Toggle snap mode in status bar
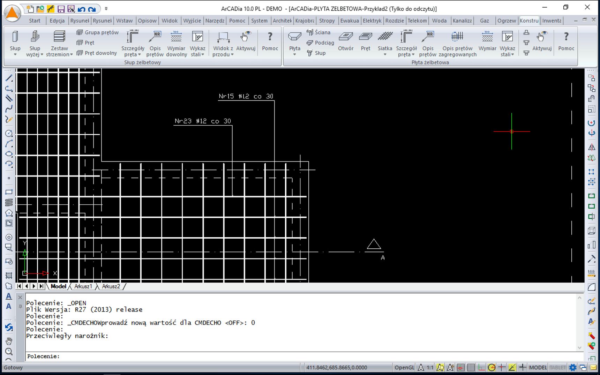Image resolution: width=600 pixels, height=375 pixels. (461, 367)
